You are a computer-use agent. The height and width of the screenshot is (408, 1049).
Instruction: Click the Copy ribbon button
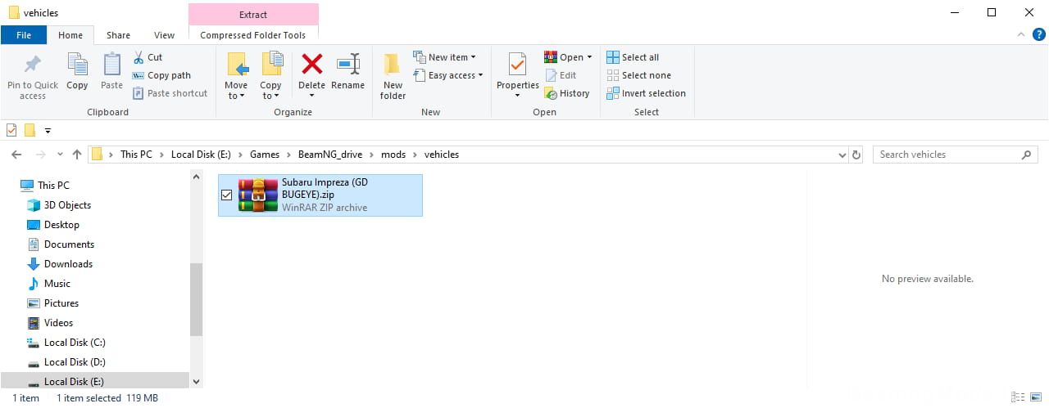(x=77, y=72)
